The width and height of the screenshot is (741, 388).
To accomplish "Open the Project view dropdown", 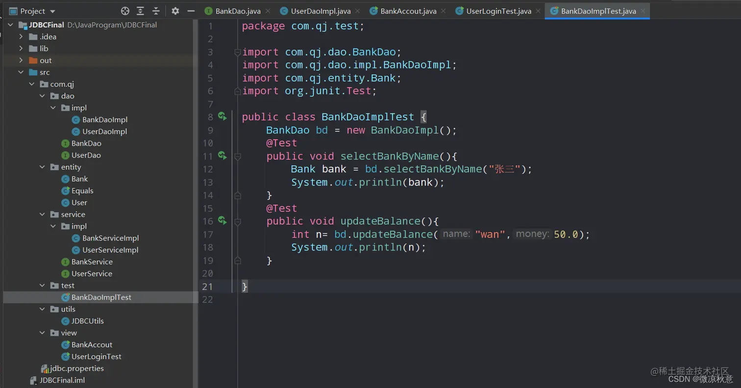I will [53, 11].
